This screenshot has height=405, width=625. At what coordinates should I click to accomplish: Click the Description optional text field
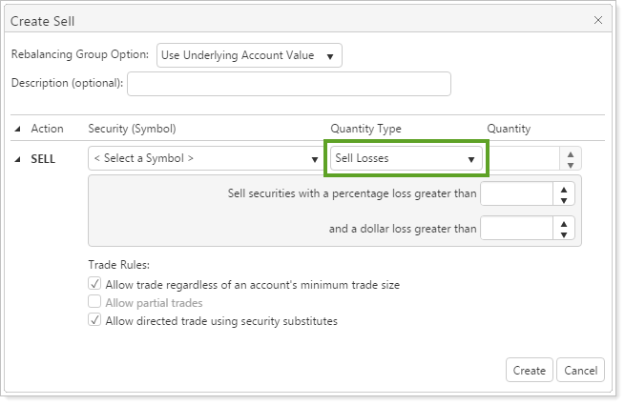[x=288, y=84]
